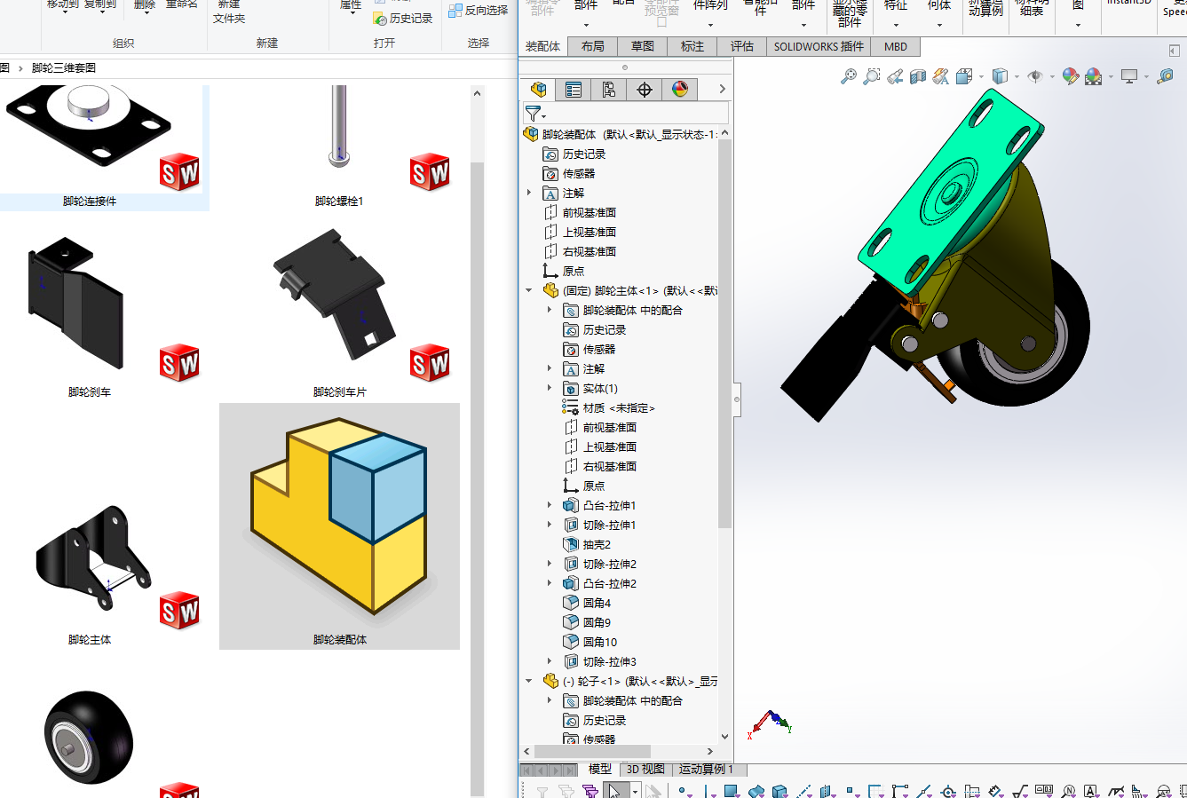Screen dimensions: 1187x798
Task: Click the 圆角4 fillet feature icon
Action: coord(571,604)
